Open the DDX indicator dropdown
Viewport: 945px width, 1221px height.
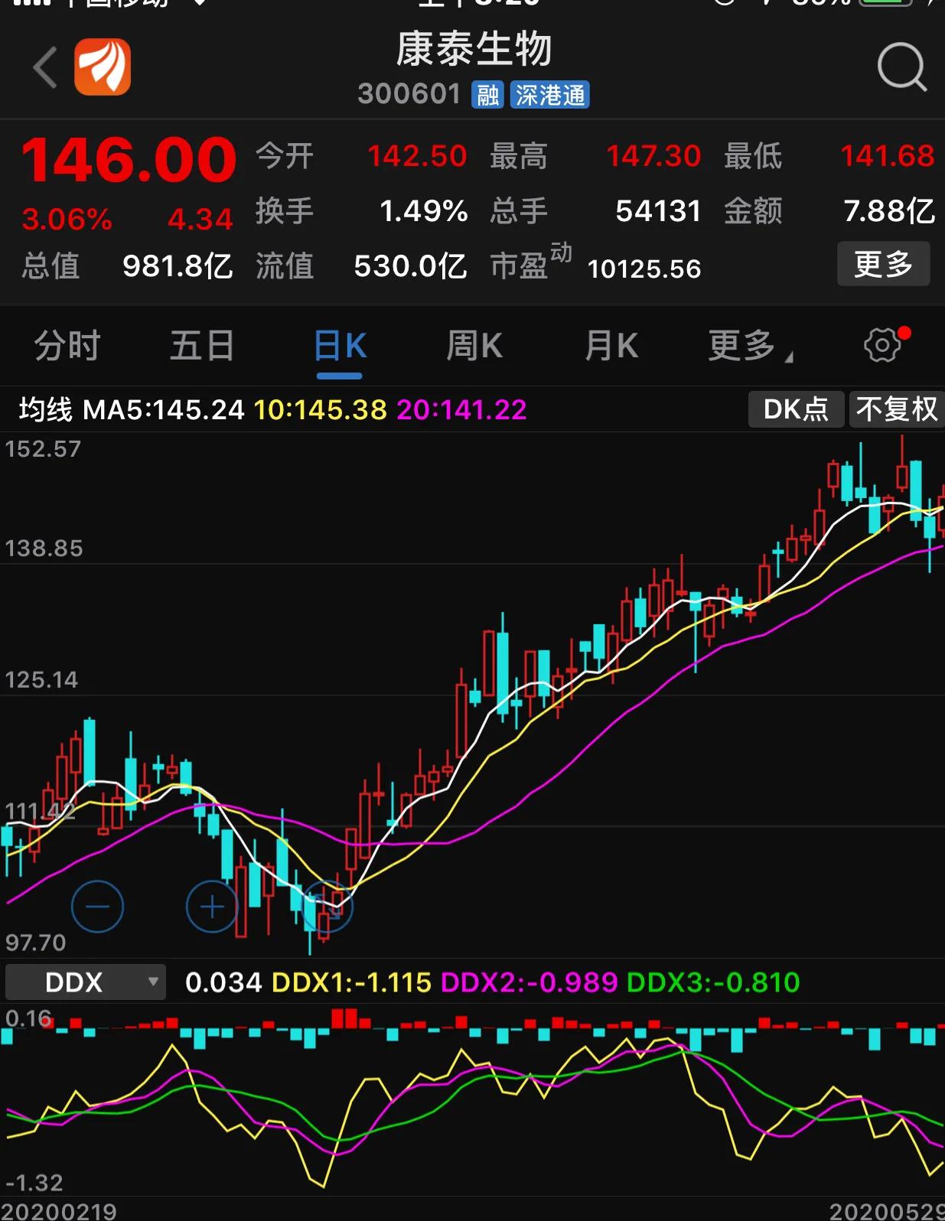point(85,982)
